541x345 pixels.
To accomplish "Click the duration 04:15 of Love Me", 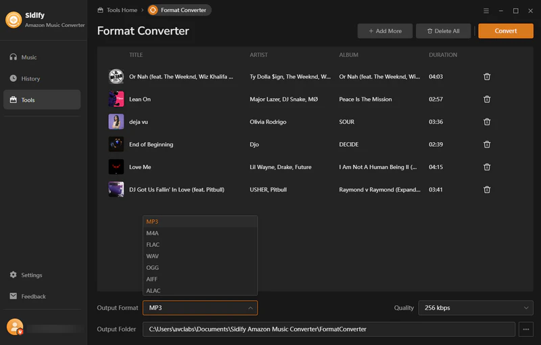I will [436, 167].
